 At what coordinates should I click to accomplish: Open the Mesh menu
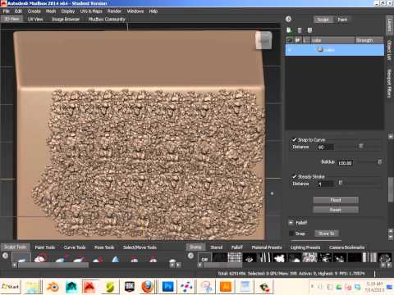pyautogui.click(x=51, y=11)
